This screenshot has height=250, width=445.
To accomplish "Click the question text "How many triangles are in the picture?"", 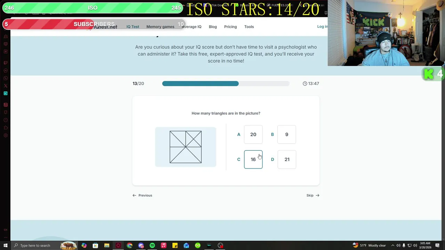I will point(226,113).
